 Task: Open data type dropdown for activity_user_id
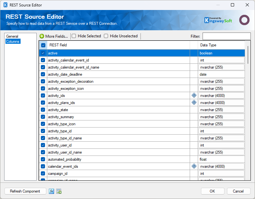pos(221,145)
